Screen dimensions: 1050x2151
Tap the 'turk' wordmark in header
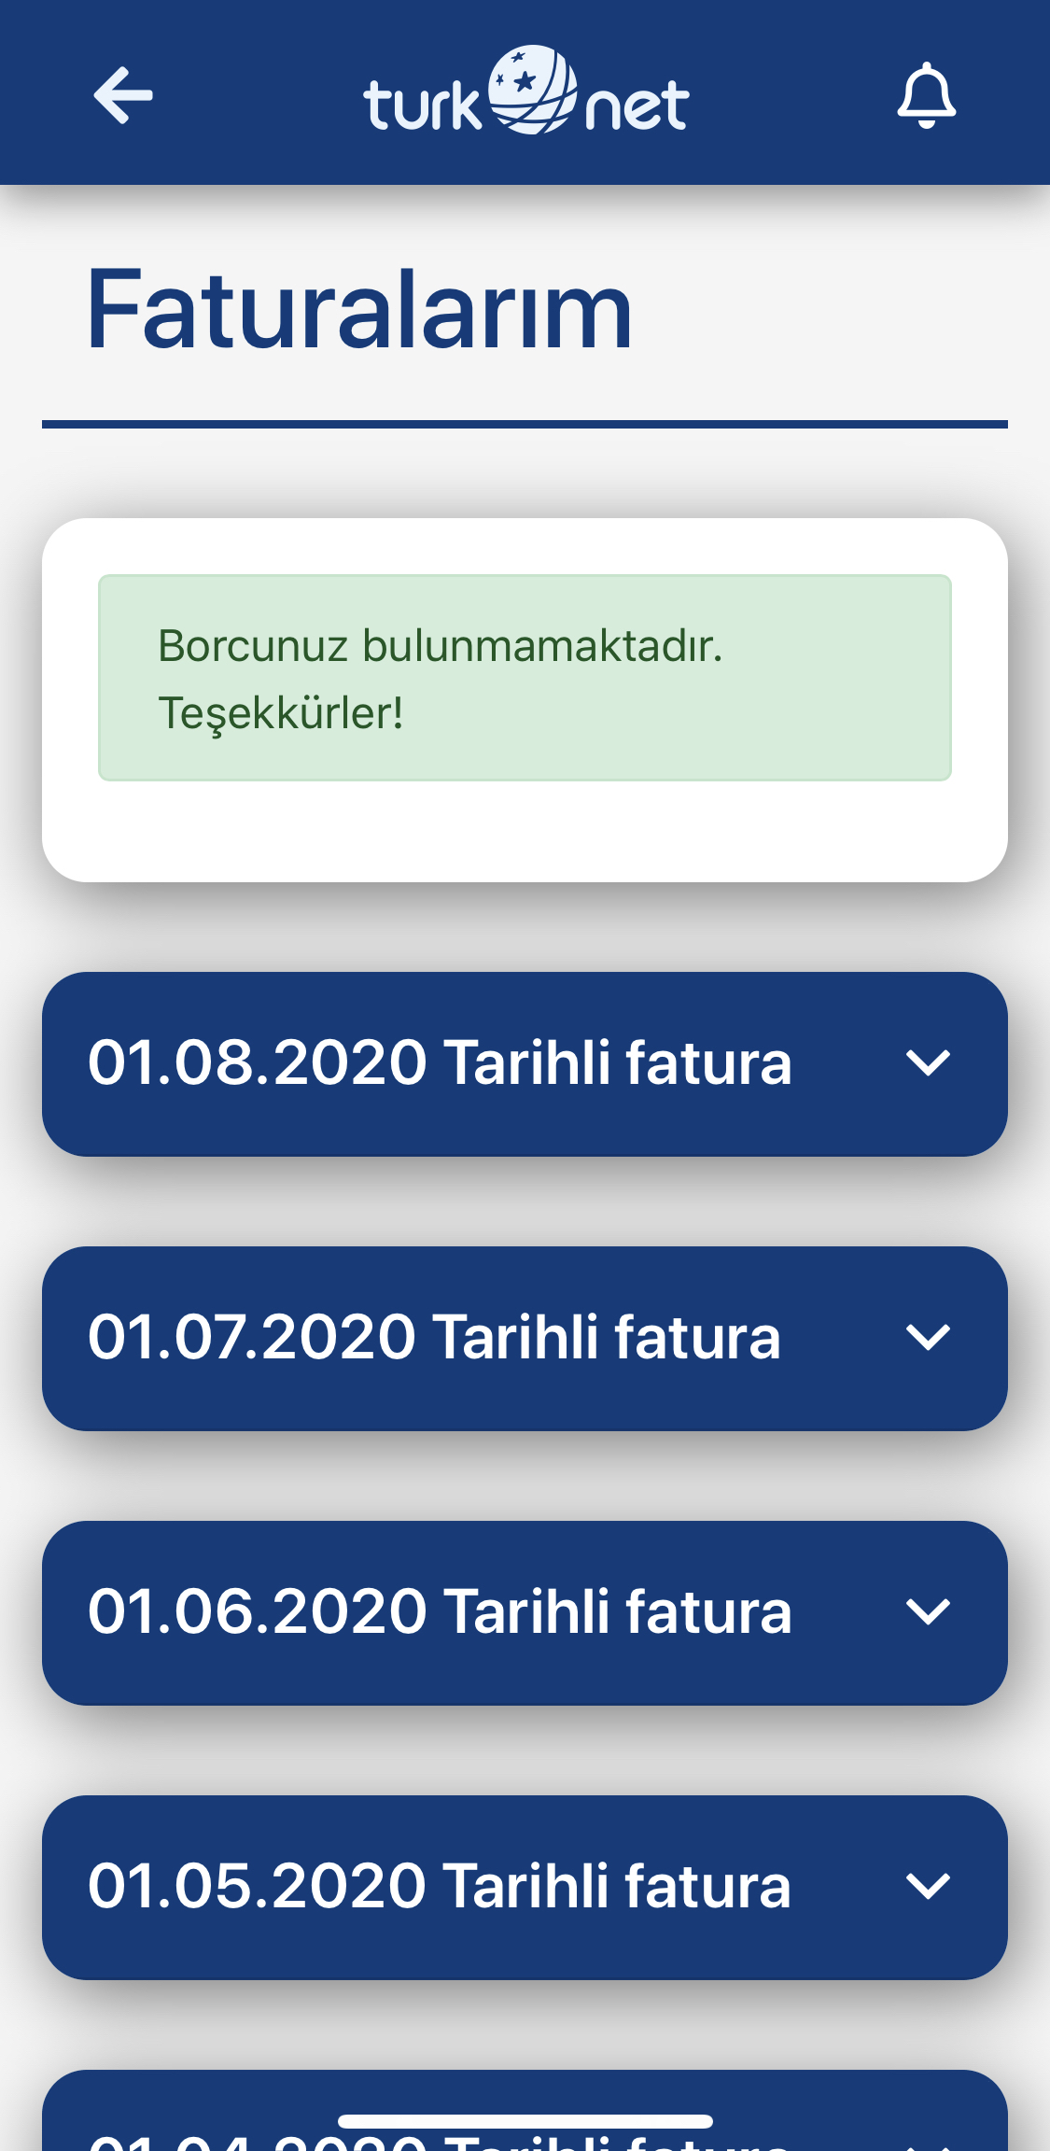[x=422, y=105]
